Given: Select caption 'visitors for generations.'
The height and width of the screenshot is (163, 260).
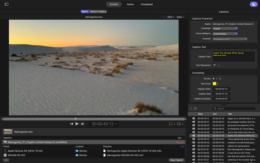Looking at the screenshot, I should tap(224, 146).
